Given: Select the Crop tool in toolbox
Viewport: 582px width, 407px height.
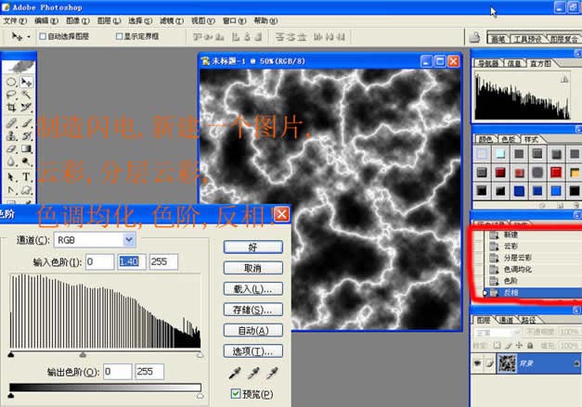Looking at the screenshot, I should coord(11,108).
